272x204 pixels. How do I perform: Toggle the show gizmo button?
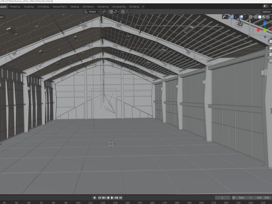click(232, 17)
